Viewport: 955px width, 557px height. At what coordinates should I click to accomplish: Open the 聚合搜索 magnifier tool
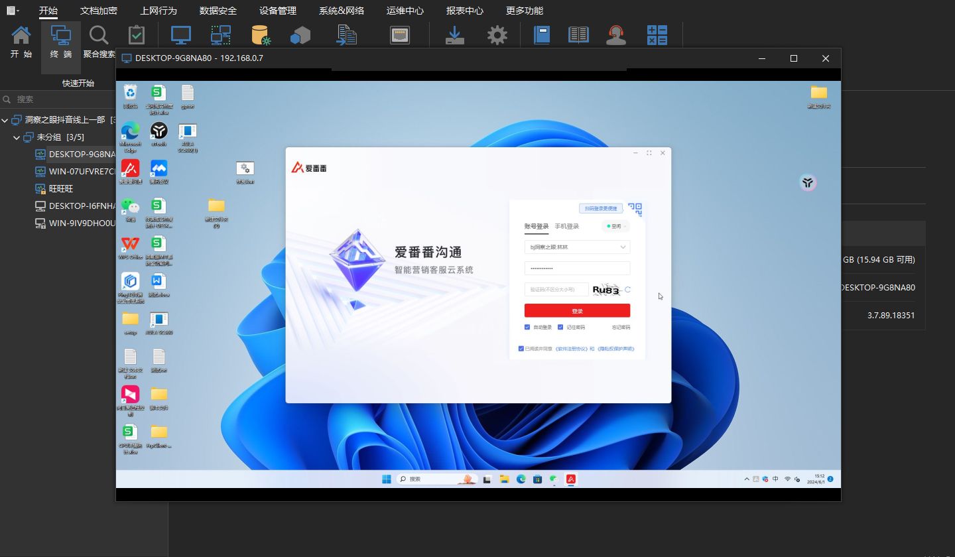[x=99, y=42]
